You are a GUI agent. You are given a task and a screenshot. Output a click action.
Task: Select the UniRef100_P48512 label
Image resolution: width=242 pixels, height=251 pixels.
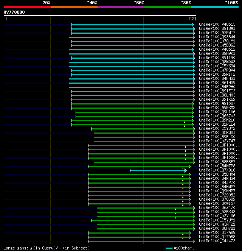(x=217, y=49)
